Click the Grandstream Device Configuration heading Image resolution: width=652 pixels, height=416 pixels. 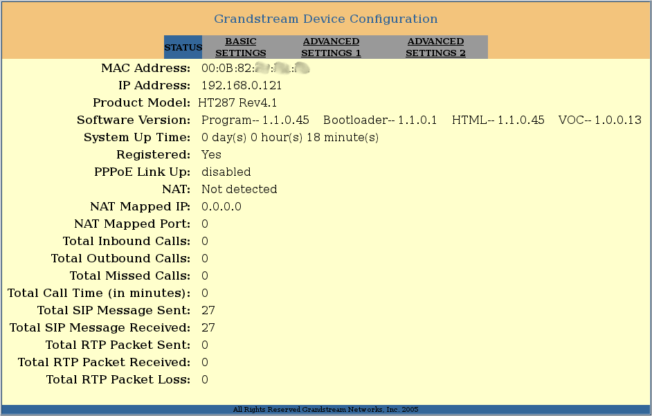pos(325,19)
